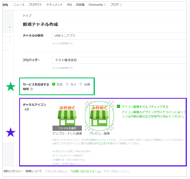Click the チャネルの種類 field showing LINEミニアプリ
This screenshot has height=179, width=190.
[x=119, y=36]
